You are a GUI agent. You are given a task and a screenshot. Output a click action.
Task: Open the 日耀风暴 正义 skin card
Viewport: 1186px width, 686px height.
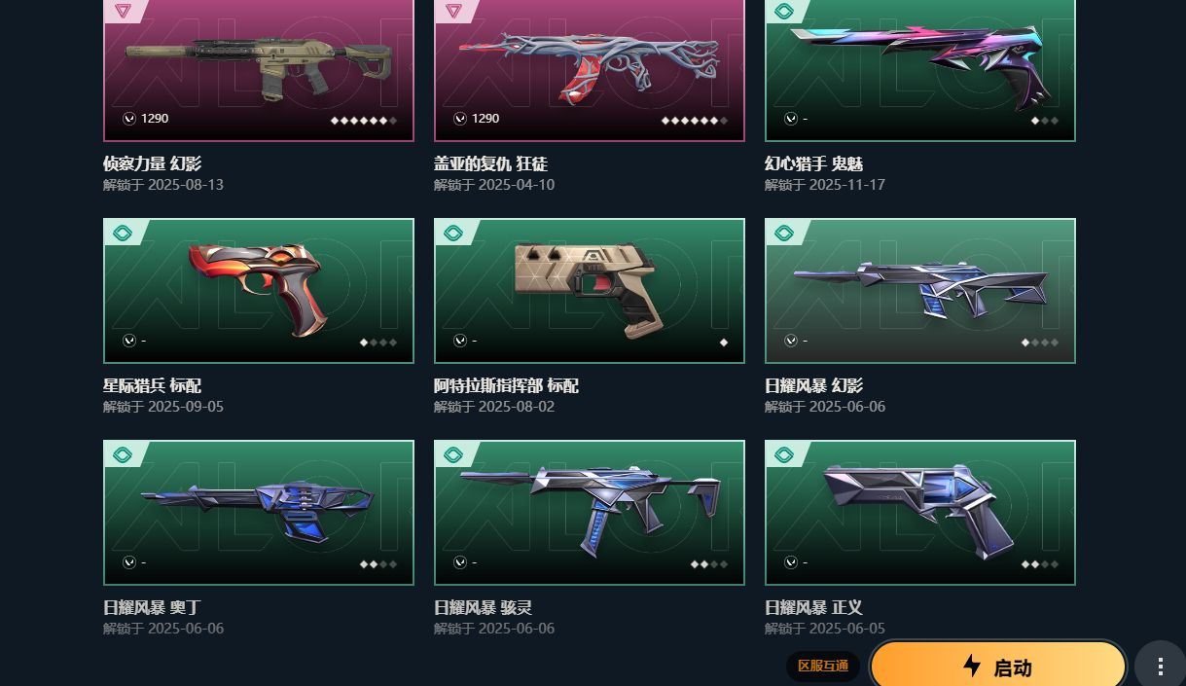(920, 513)
